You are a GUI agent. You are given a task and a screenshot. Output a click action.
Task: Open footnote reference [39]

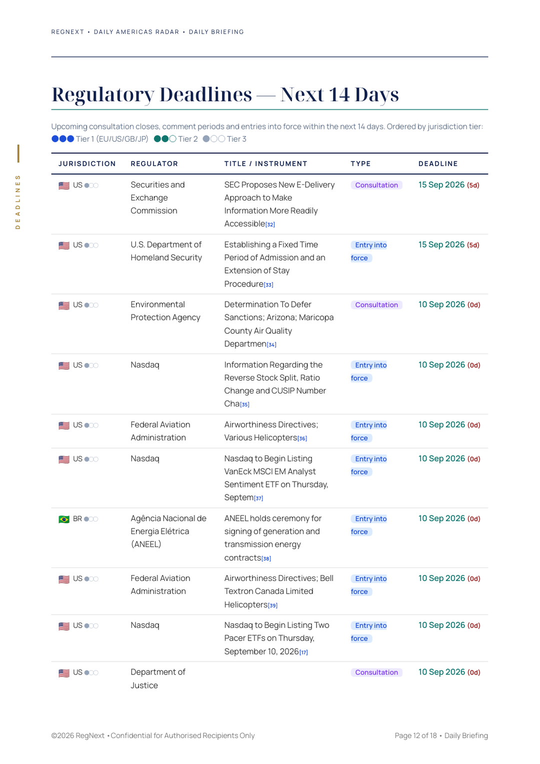(x=273, y=605)
